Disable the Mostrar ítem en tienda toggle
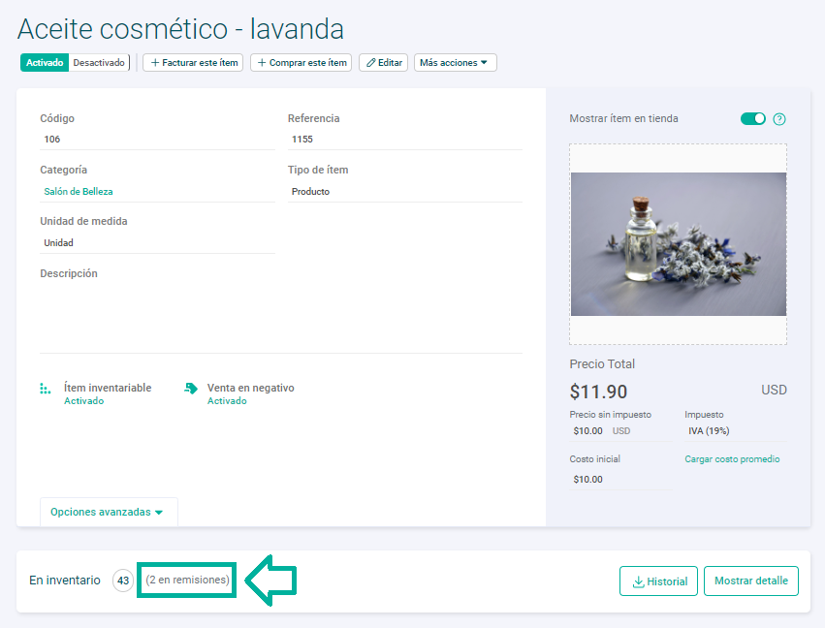825x628 pixels. 752,118
